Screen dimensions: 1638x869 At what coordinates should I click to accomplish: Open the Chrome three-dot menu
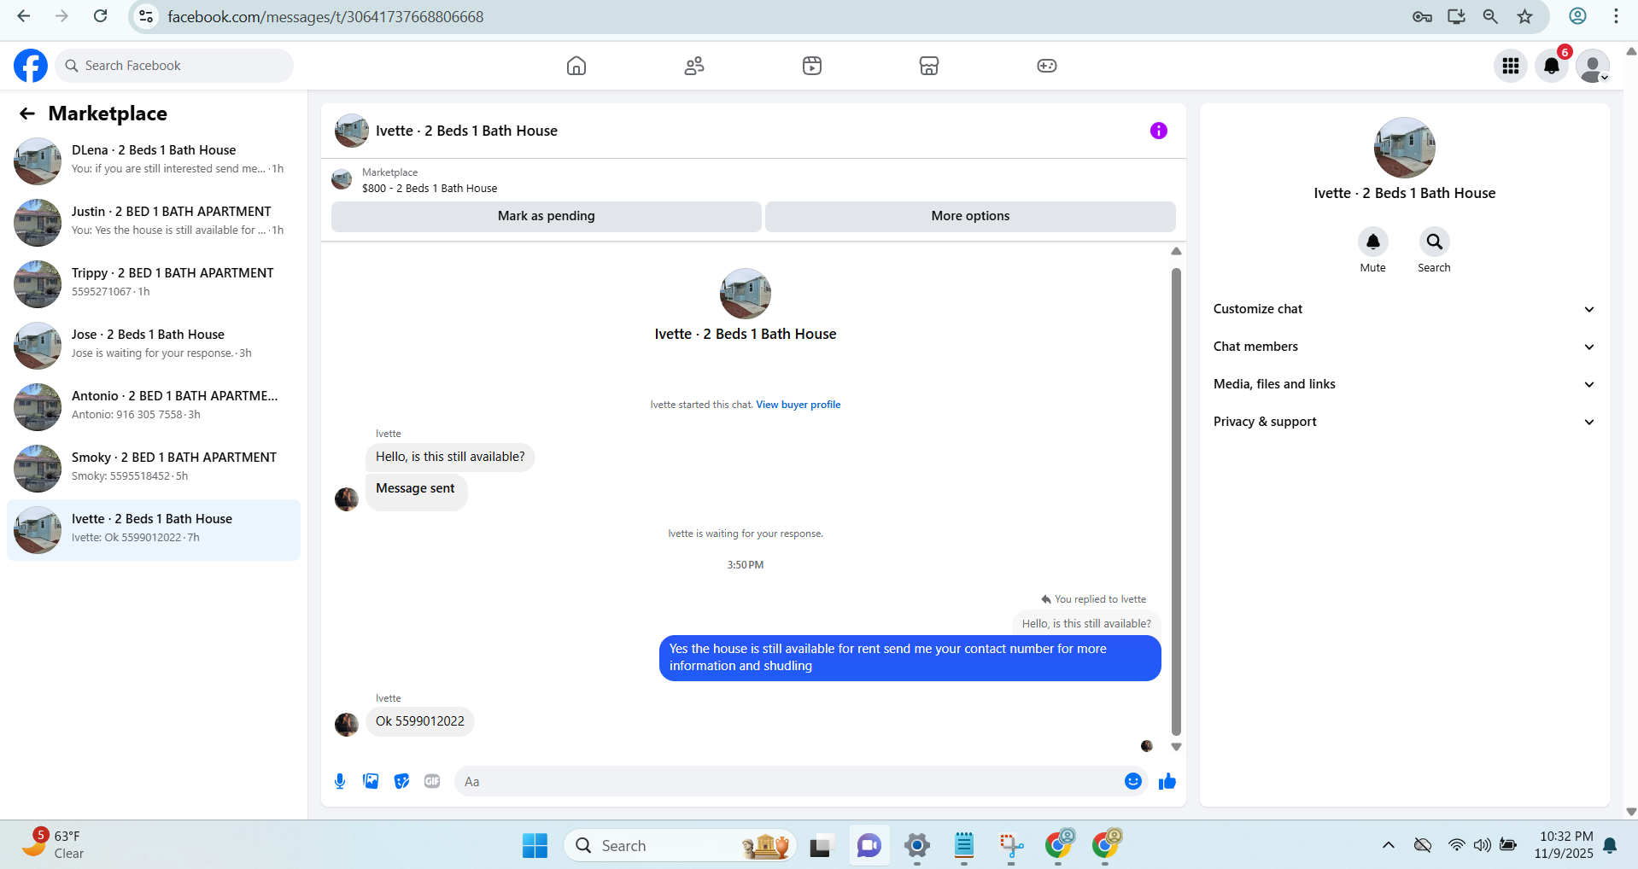pyautogui.click(x=1616, y=16)
